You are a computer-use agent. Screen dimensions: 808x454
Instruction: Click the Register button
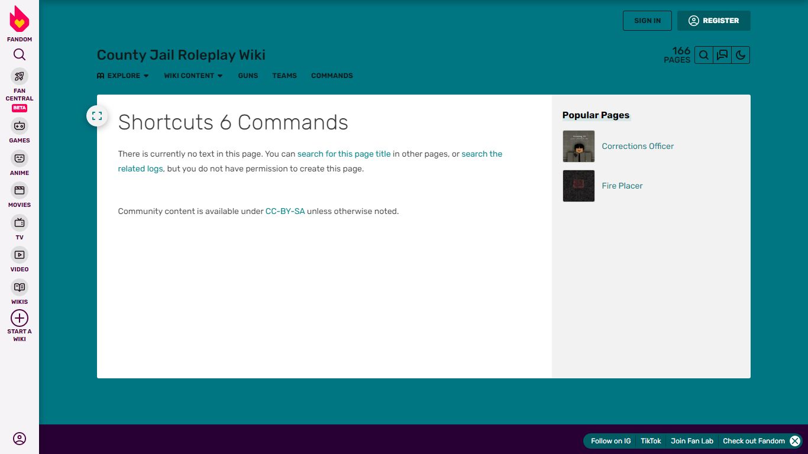[x=714, y=21]
